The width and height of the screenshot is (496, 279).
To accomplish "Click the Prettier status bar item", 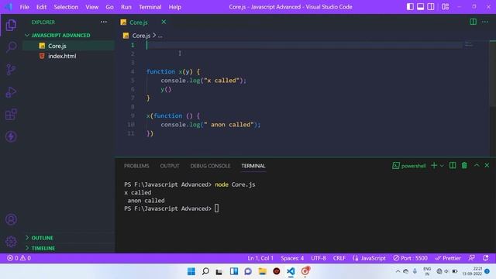I will pyautogui.click(x=448, y=258).
